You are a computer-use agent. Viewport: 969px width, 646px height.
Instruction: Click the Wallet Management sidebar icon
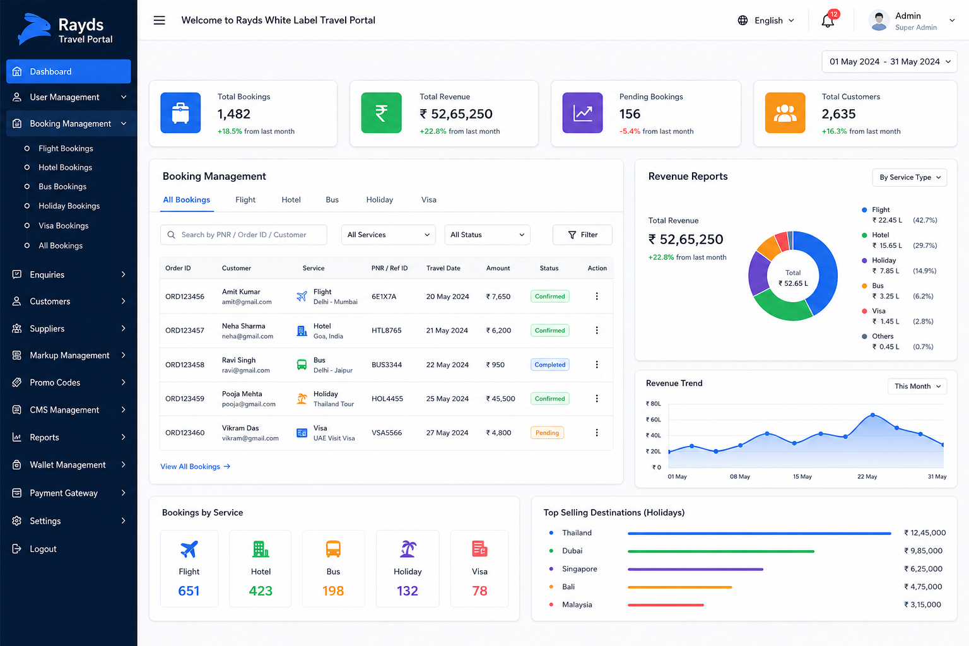[17, 465]
